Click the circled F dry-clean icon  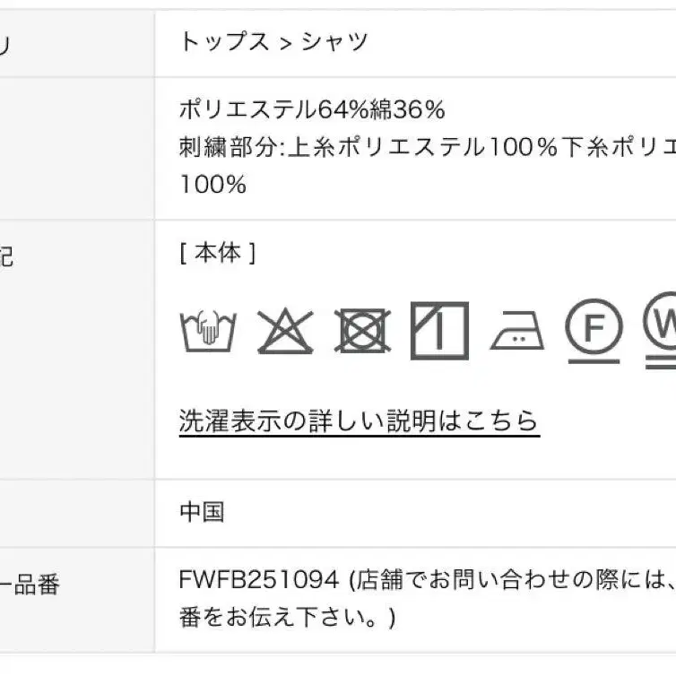(594, 331)
